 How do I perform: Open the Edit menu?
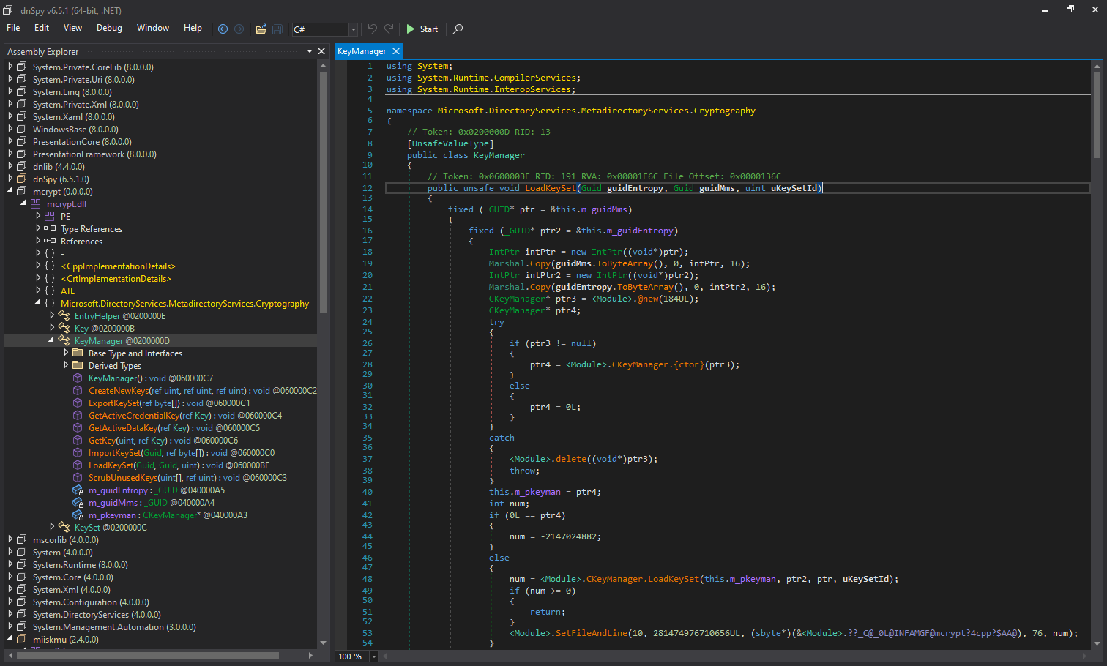point(42,28)
